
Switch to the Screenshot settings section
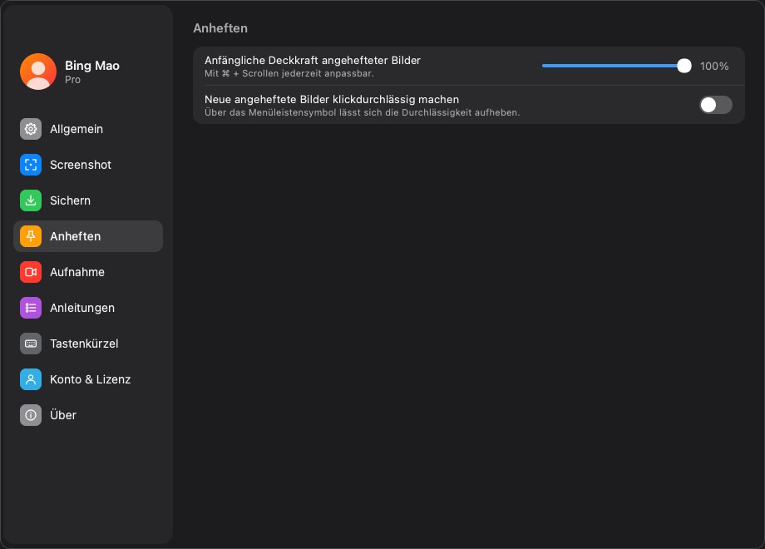coord(88,165)
